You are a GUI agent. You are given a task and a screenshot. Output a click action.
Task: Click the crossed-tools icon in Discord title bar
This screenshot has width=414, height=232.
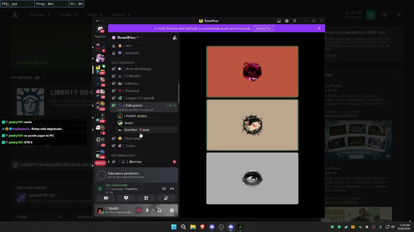click(294, 21)
